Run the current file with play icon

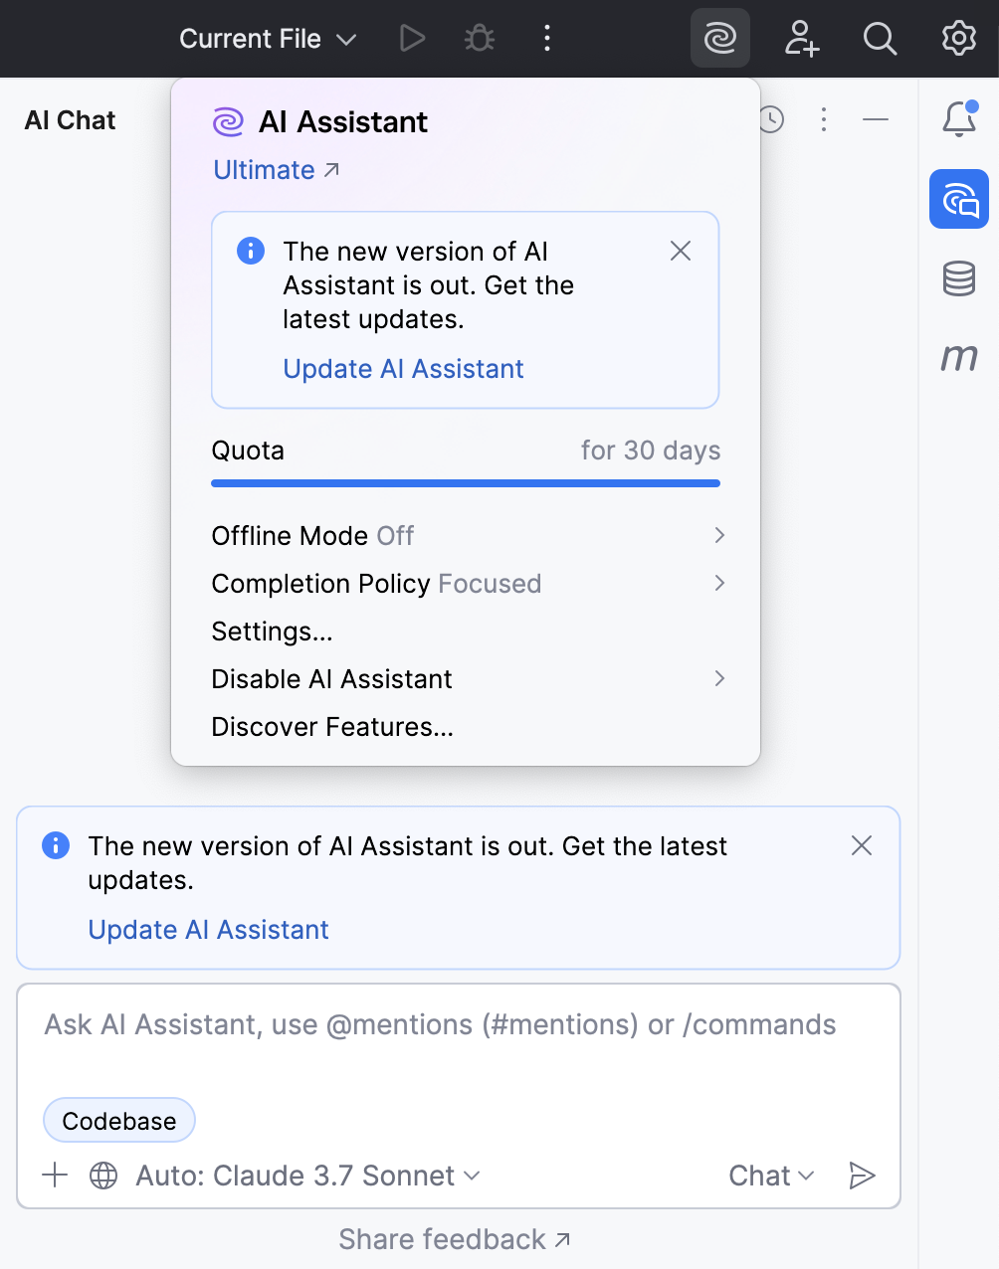coord(412,39)
